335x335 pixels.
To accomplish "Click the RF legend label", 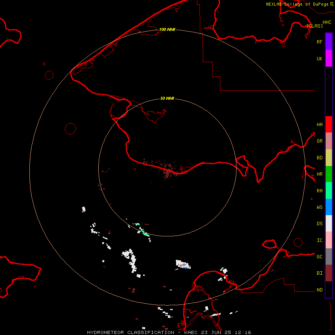I will [x=319, y=42].
